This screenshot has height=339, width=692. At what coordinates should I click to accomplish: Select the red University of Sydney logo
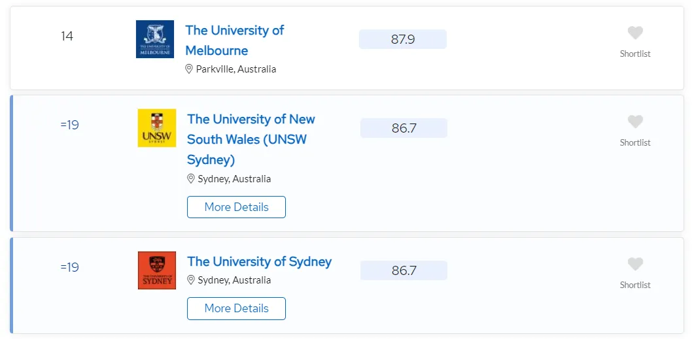tap(157, 270)
